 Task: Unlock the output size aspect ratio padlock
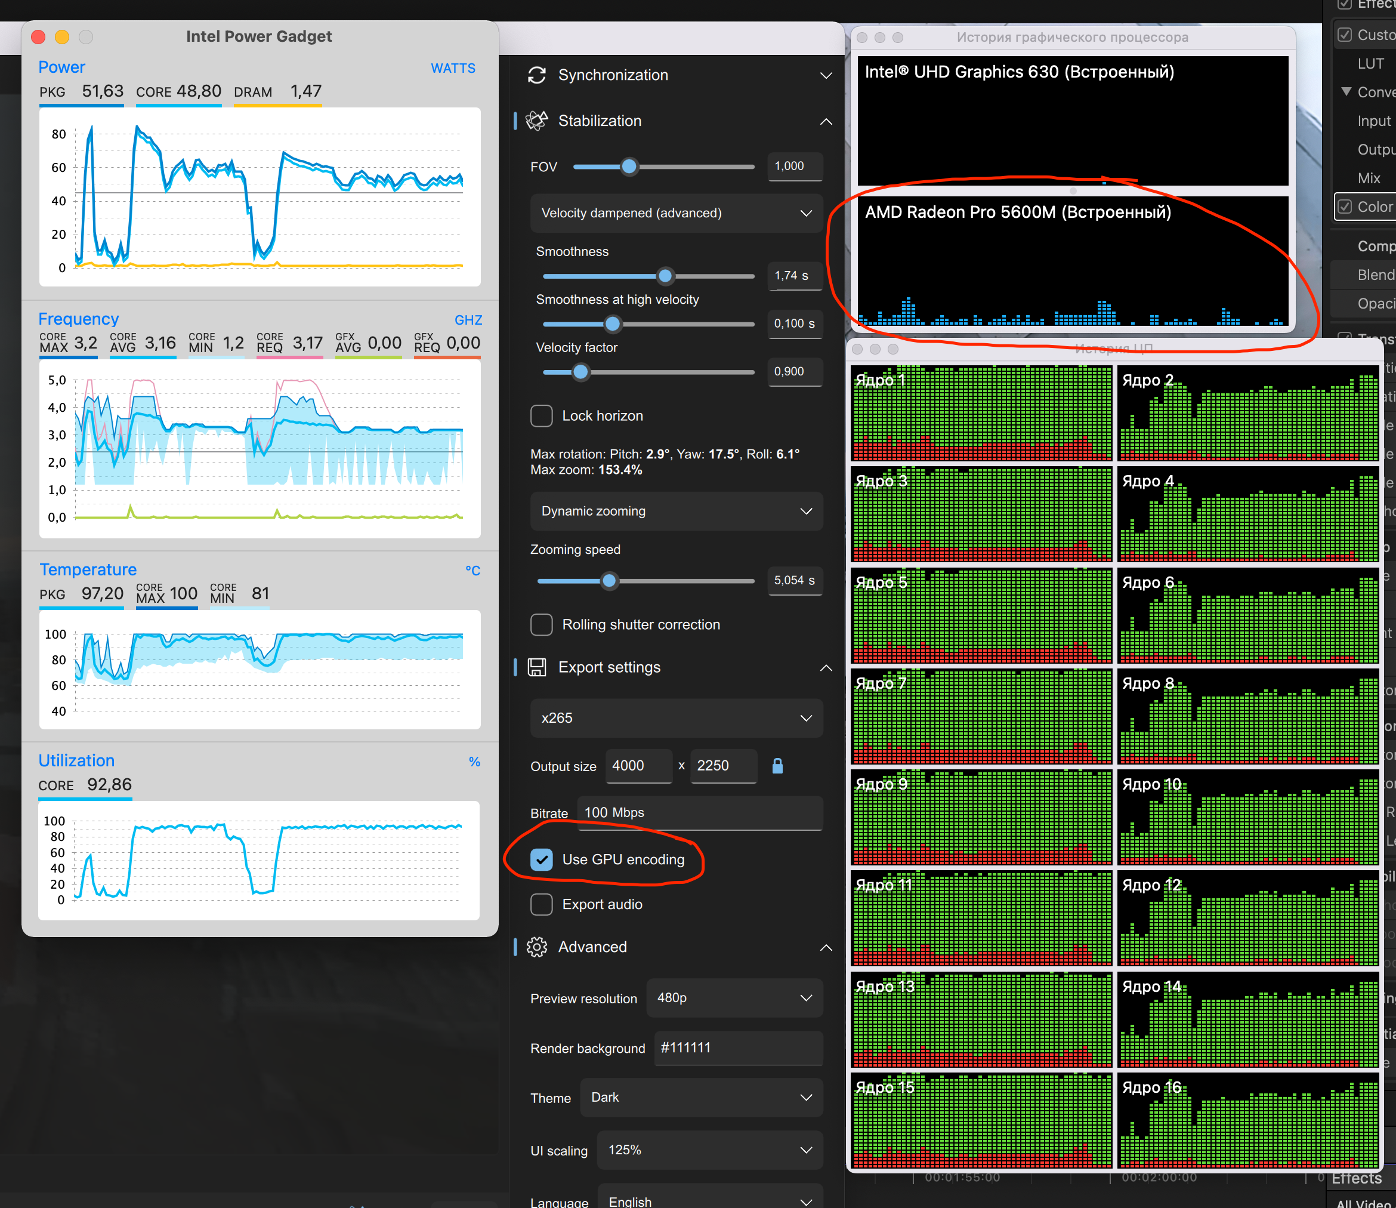click(x=777, y=766)
